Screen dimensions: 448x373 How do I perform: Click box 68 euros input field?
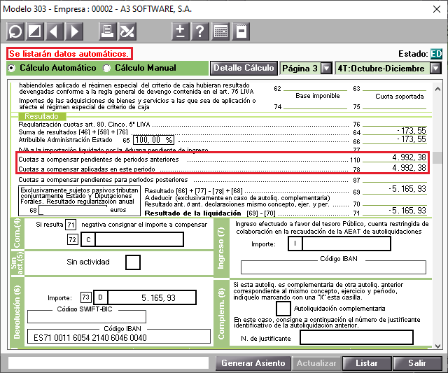coord(73,210)
